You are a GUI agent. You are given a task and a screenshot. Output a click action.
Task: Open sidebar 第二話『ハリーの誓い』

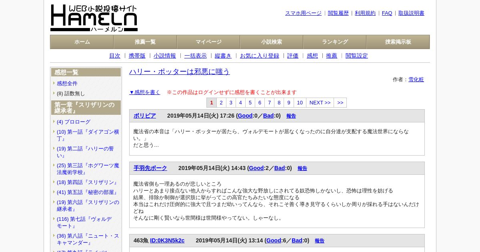[85, 152]
